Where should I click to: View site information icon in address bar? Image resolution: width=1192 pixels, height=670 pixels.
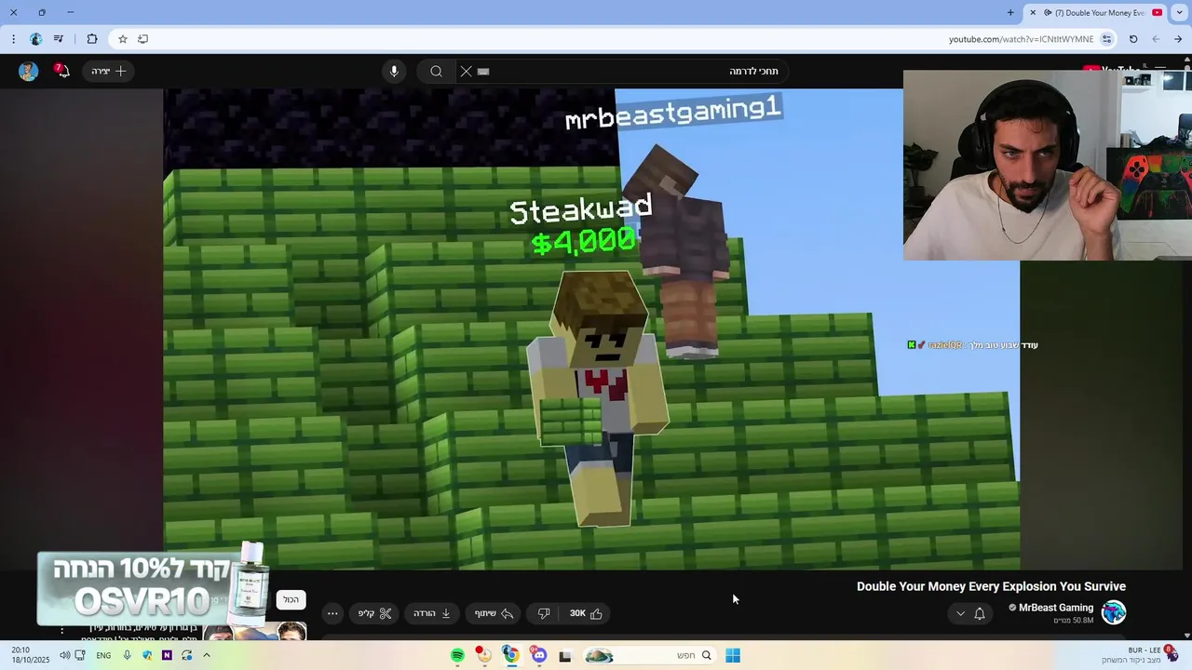[1106, 39]
